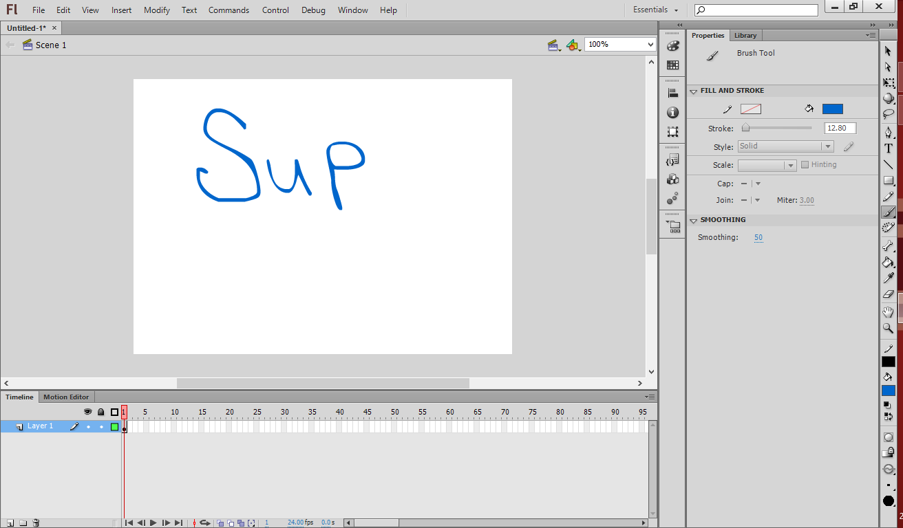Open the Timeline panel options menu
Screen dimensions: 903x528
coord(650,397)
